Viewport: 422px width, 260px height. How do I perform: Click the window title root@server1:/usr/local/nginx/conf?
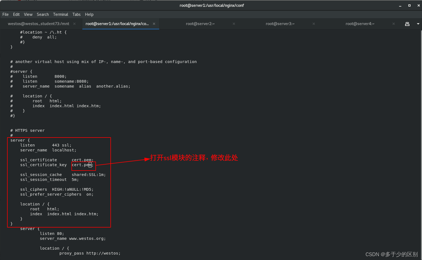[212, 5]
